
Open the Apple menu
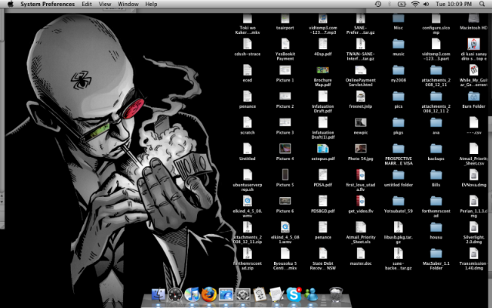(10, 4)
